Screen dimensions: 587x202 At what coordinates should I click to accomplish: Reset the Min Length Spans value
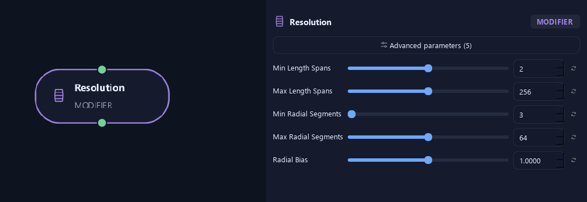(x=573, y=68)
